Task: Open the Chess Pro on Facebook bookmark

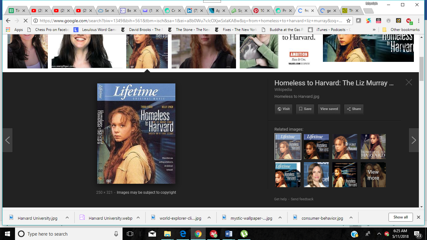Action: (48, 30)
